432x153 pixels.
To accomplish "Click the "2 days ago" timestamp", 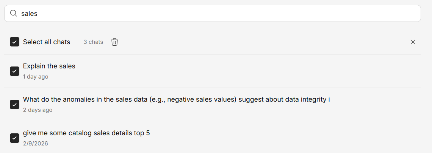I will [x=38, y=110].
